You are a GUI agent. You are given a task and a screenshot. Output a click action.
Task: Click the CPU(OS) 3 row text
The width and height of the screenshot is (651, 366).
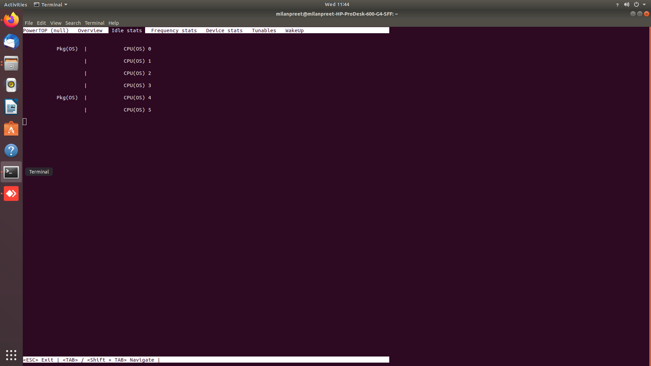point(137,85)
